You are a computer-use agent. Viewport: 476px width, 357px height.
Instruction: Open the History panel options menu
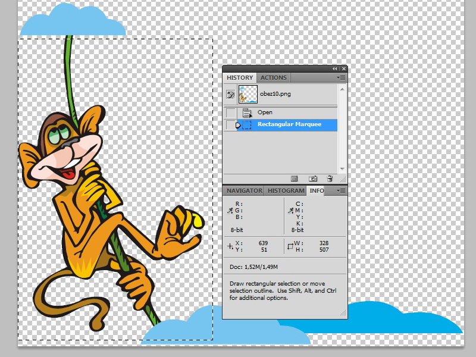341,78
